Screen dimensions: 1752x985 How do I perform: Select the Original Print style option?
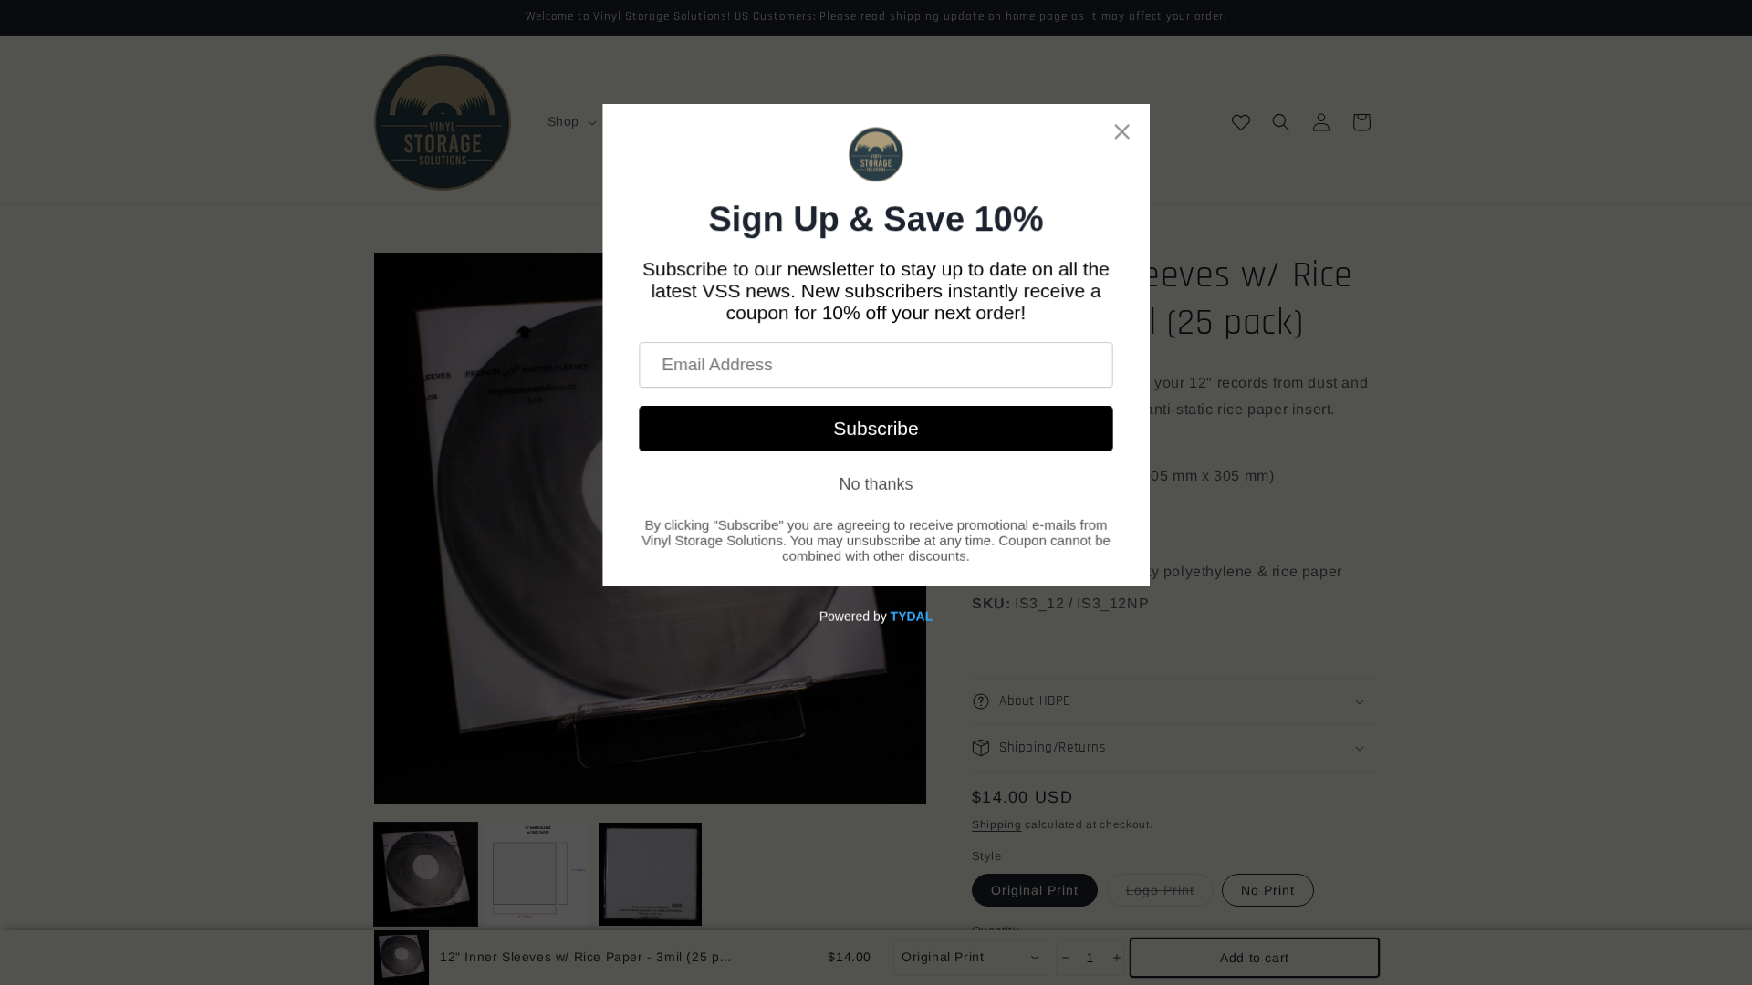[1034, 890]
